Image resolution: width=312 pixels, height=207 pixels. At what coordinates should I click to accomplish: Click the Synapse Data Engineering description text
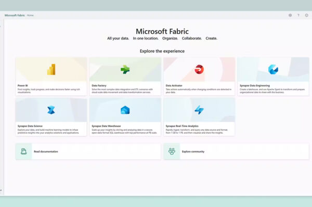[272, 91]
